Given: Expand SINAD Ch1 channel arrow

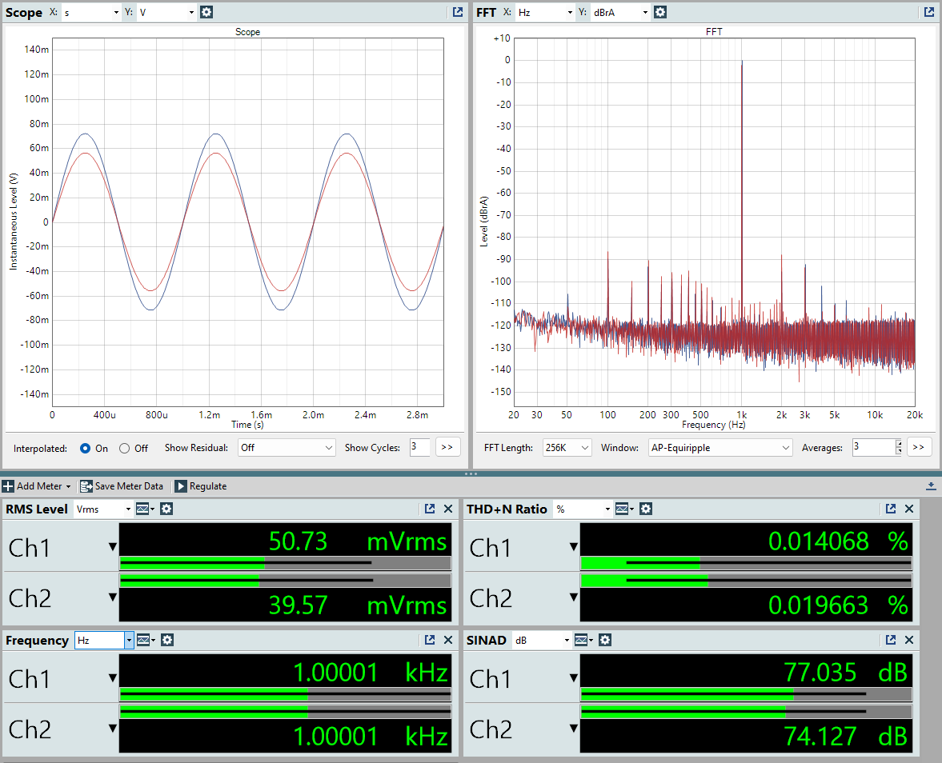Looking at the screenshot, I should point(574,677).
